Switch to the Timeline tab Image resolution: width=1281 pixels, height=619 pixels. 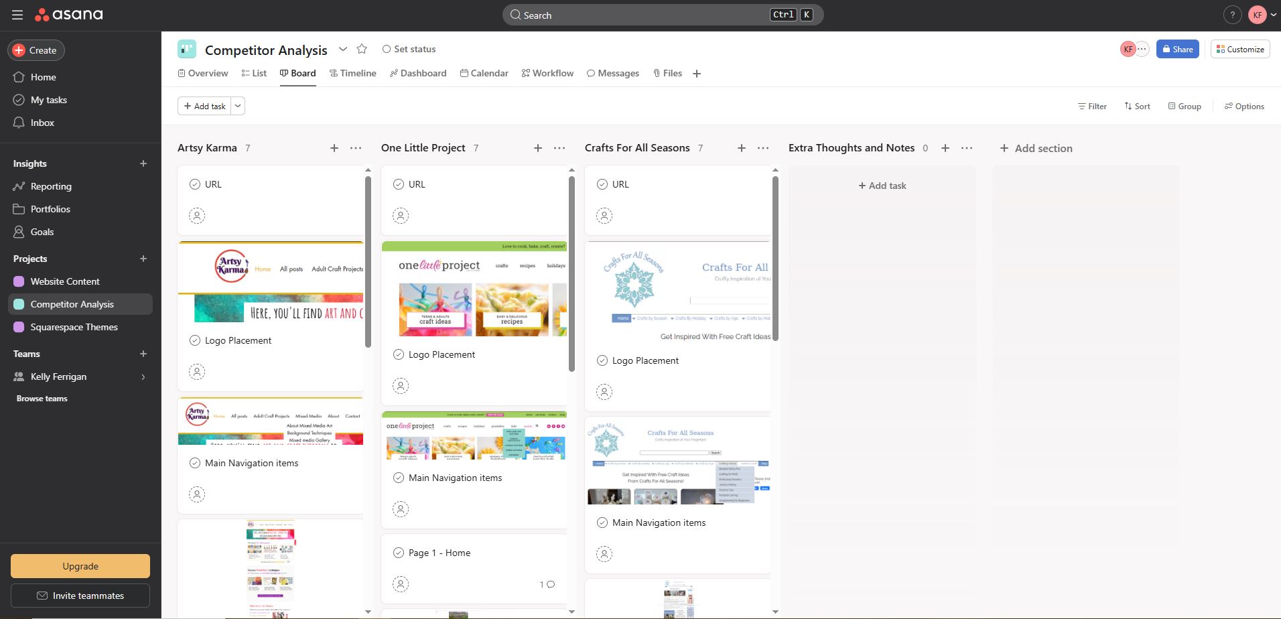tap(352, 73)
